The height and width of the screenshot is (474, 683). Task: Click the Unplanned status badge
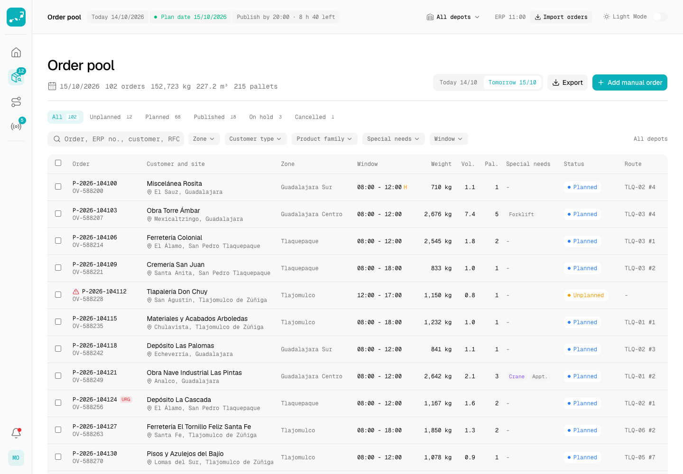(586, 295)
